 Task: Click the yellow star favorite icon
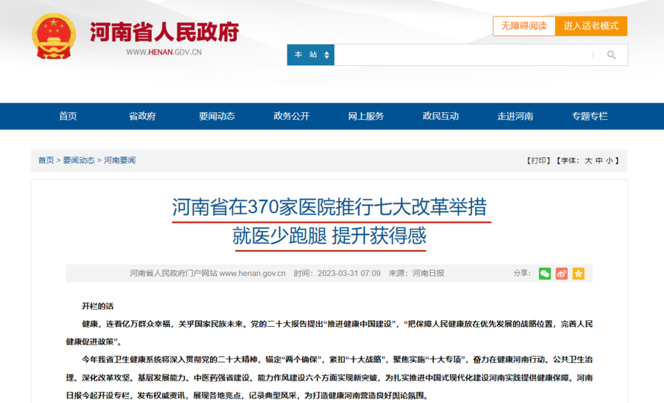tap(578, 274)
